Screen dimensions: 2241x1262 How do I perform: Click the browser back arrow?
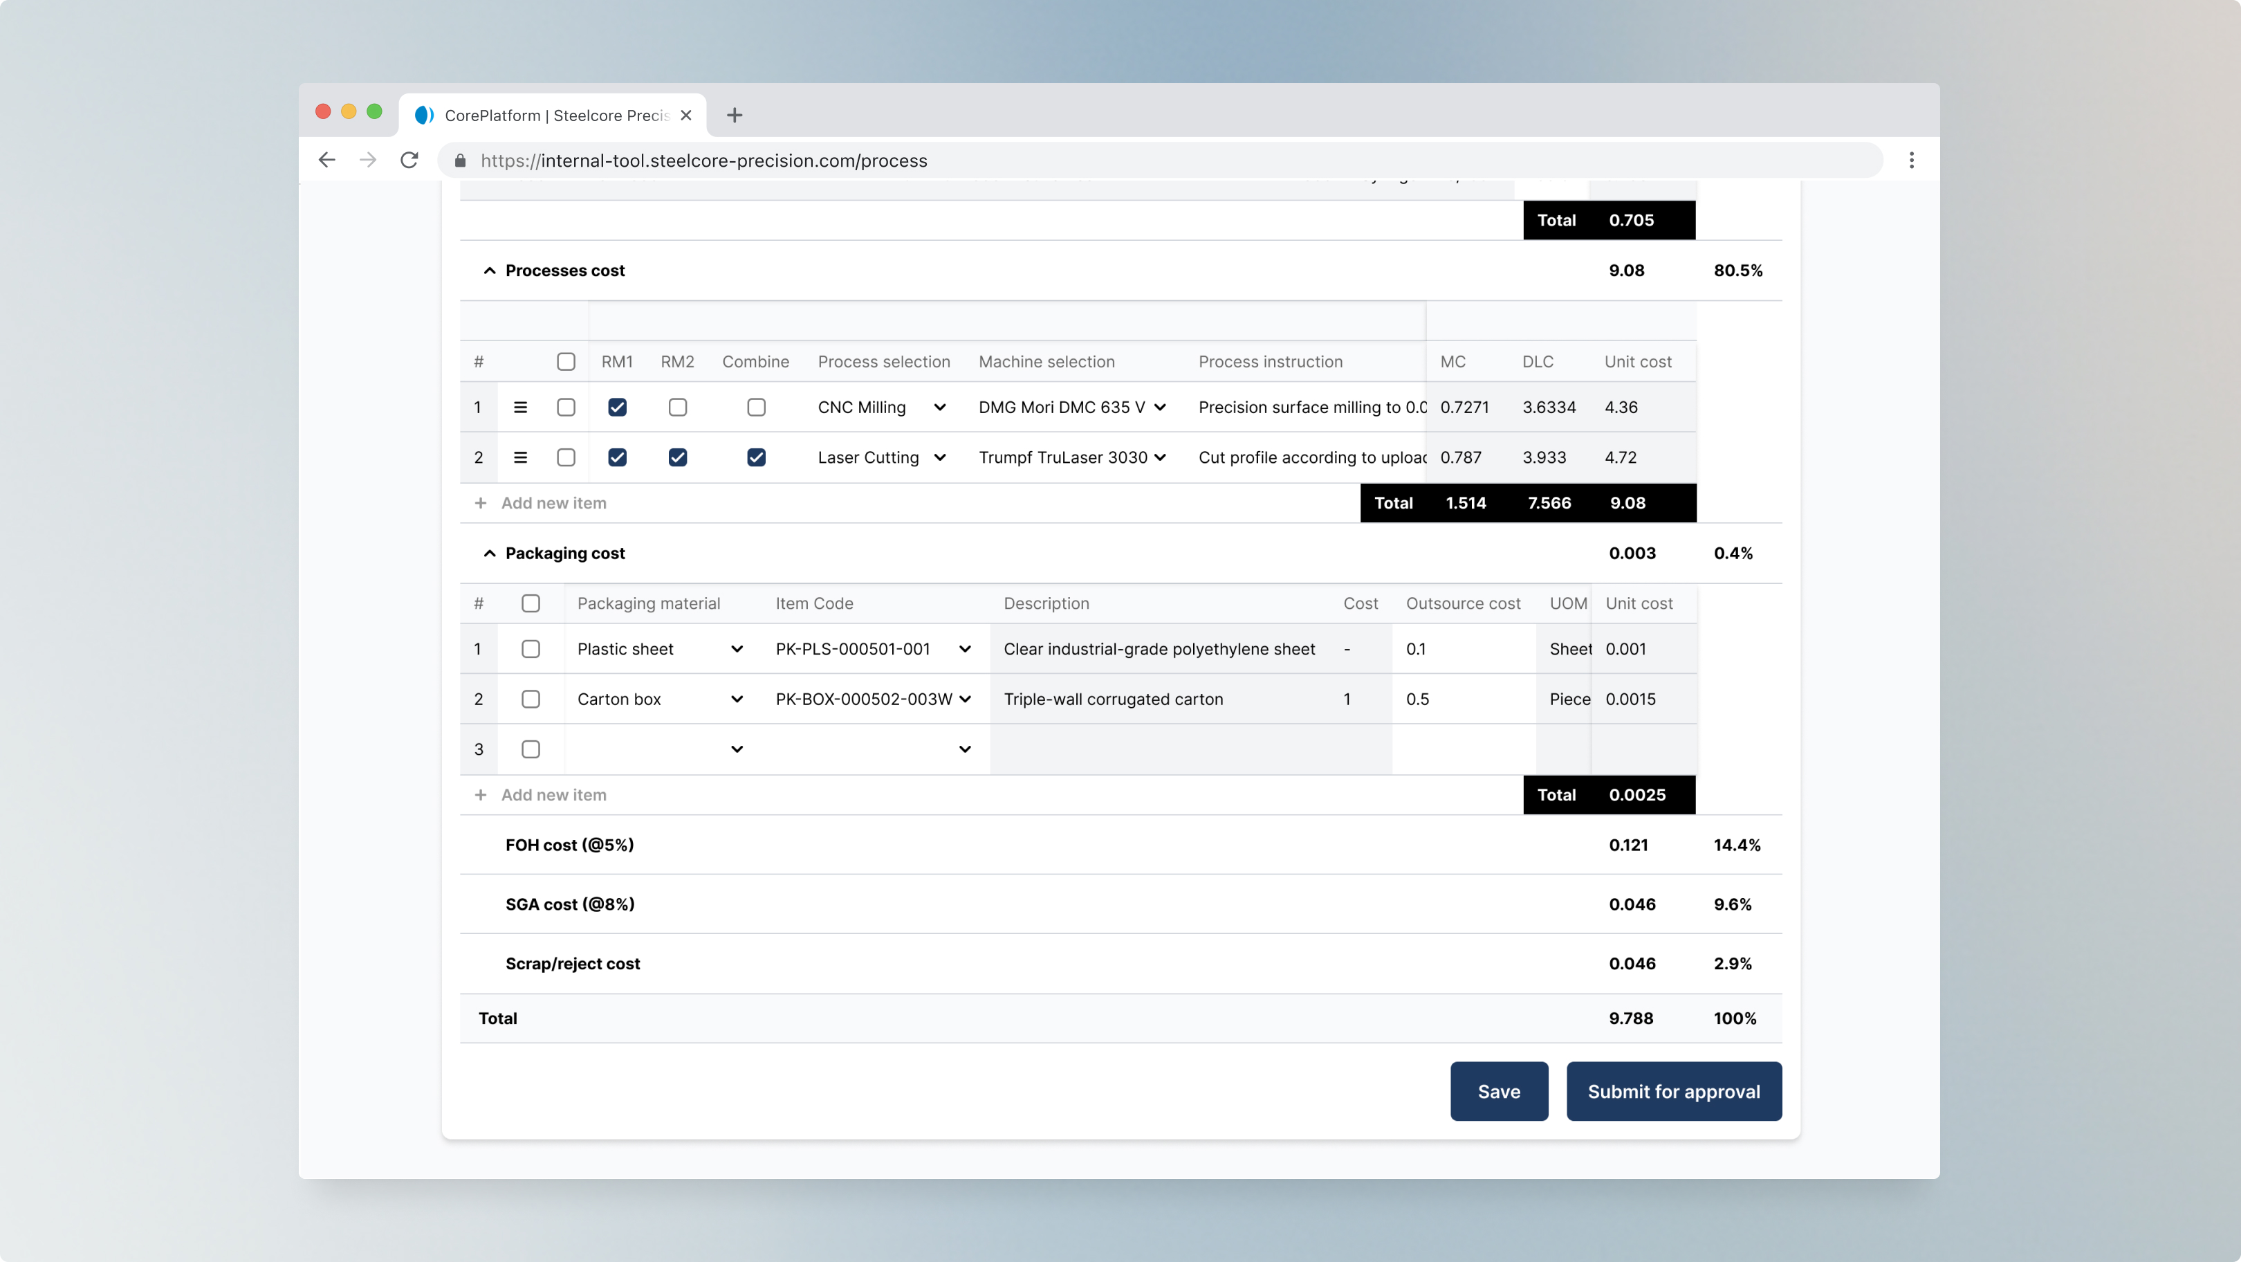point(326,160)
